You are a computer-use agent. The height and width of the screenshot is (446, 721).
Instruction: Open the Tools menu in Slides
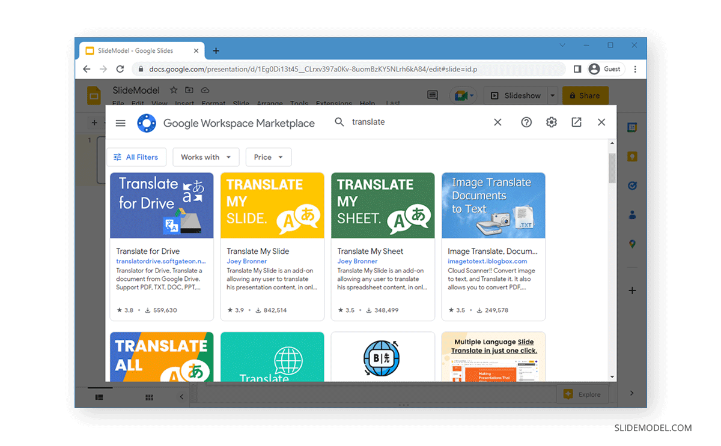coord(299,103)
